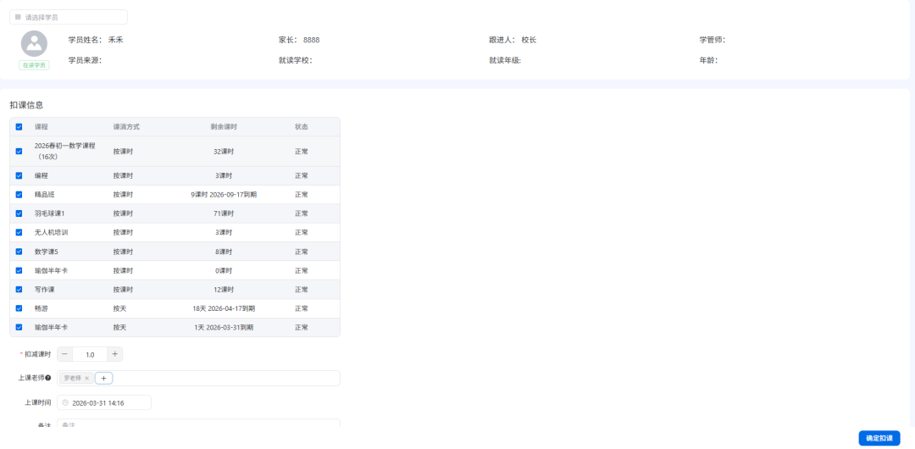Click the 剩余课时 column header
The height and width of the screenshot is (449, 915).
pyautogui.click(x=224, y=127)
